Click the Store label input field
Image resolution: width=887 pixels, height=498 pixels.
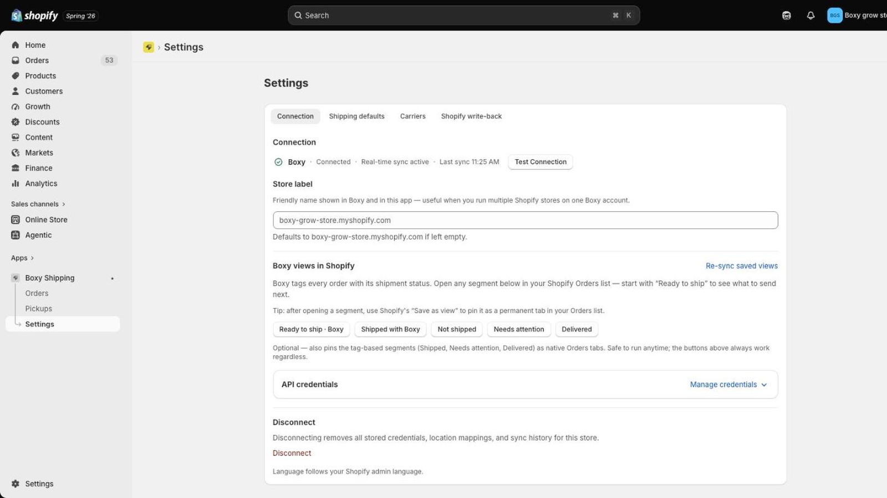(x=526, y=220)
